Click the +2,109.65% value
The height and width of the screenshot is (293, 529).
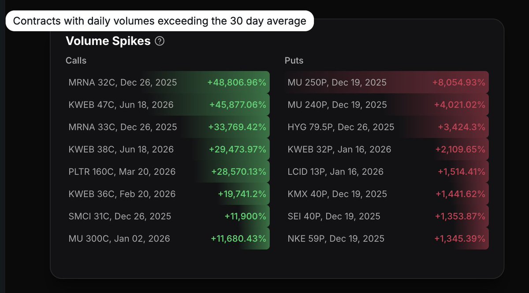[x=460, y=149]
